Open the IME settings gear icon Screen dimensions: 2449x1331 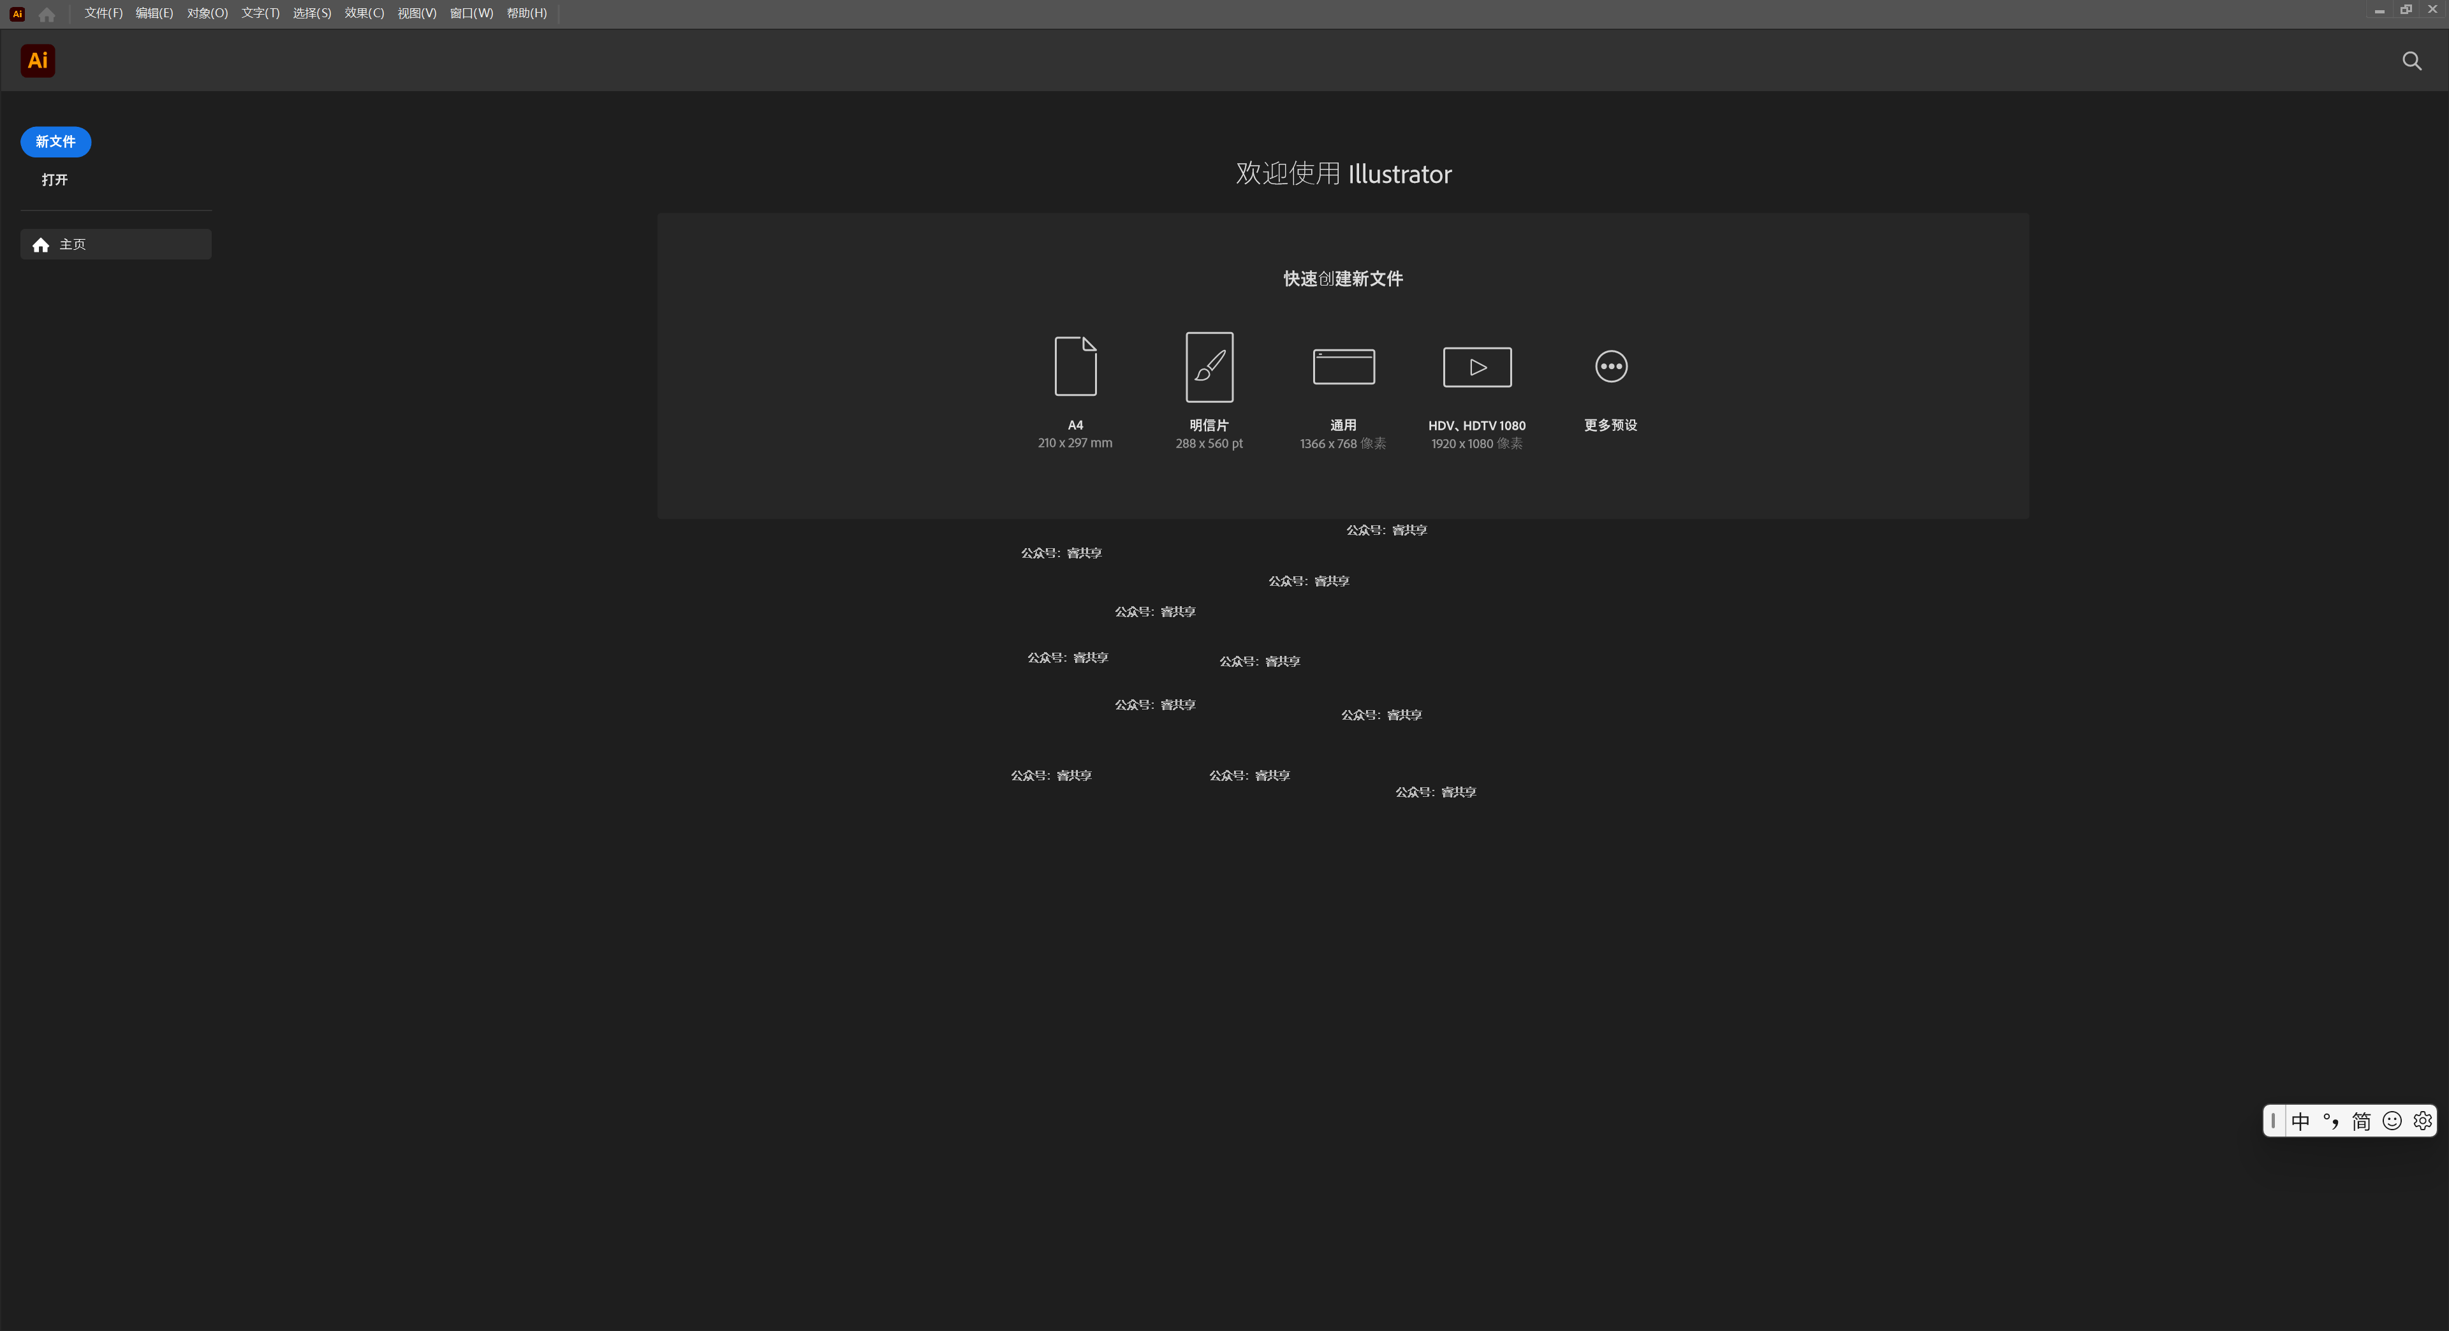2422,1121
